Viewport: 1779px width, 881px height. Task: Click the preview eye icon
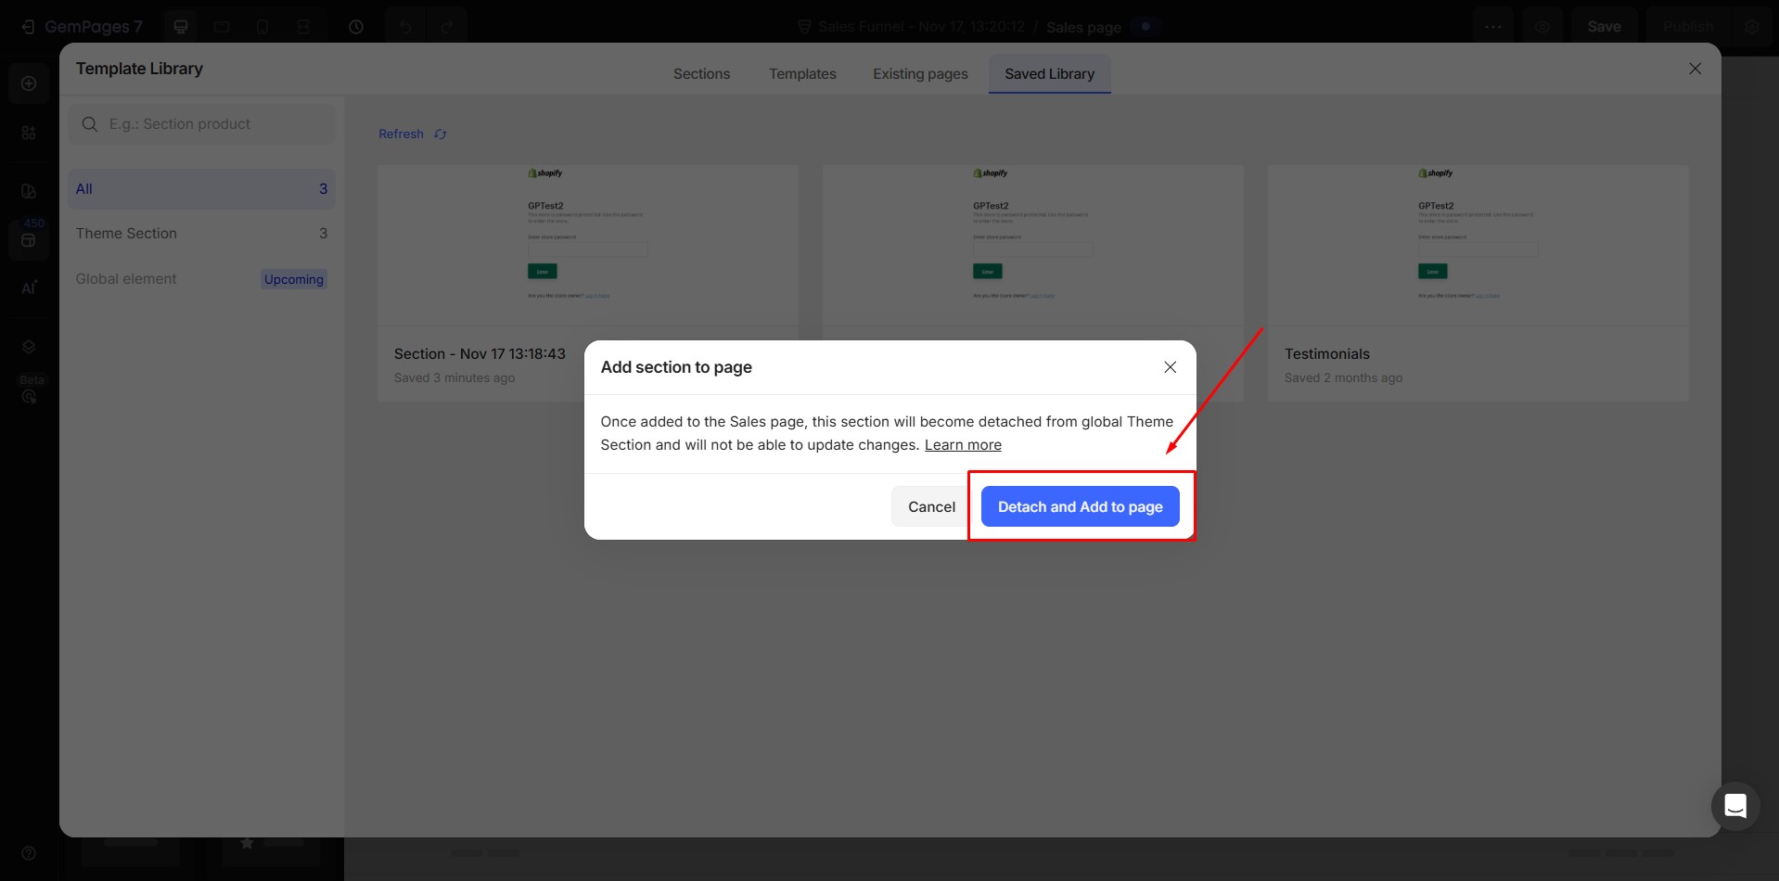[1542, 27]
